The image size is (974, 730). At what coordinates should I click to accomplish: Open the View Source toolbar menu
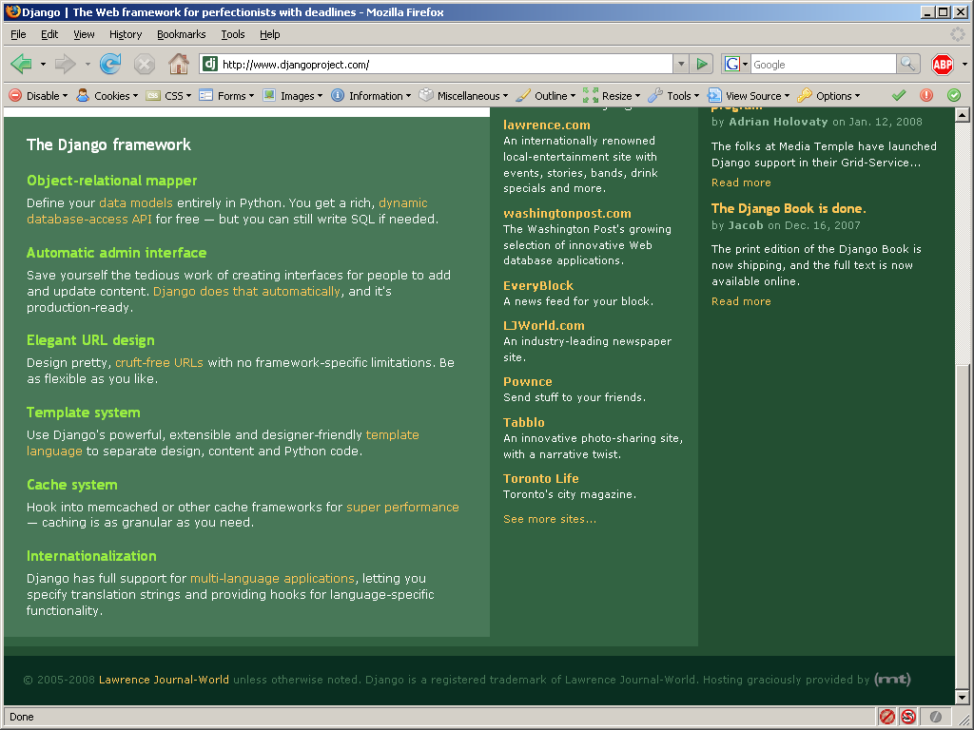[x=749, y=96]
